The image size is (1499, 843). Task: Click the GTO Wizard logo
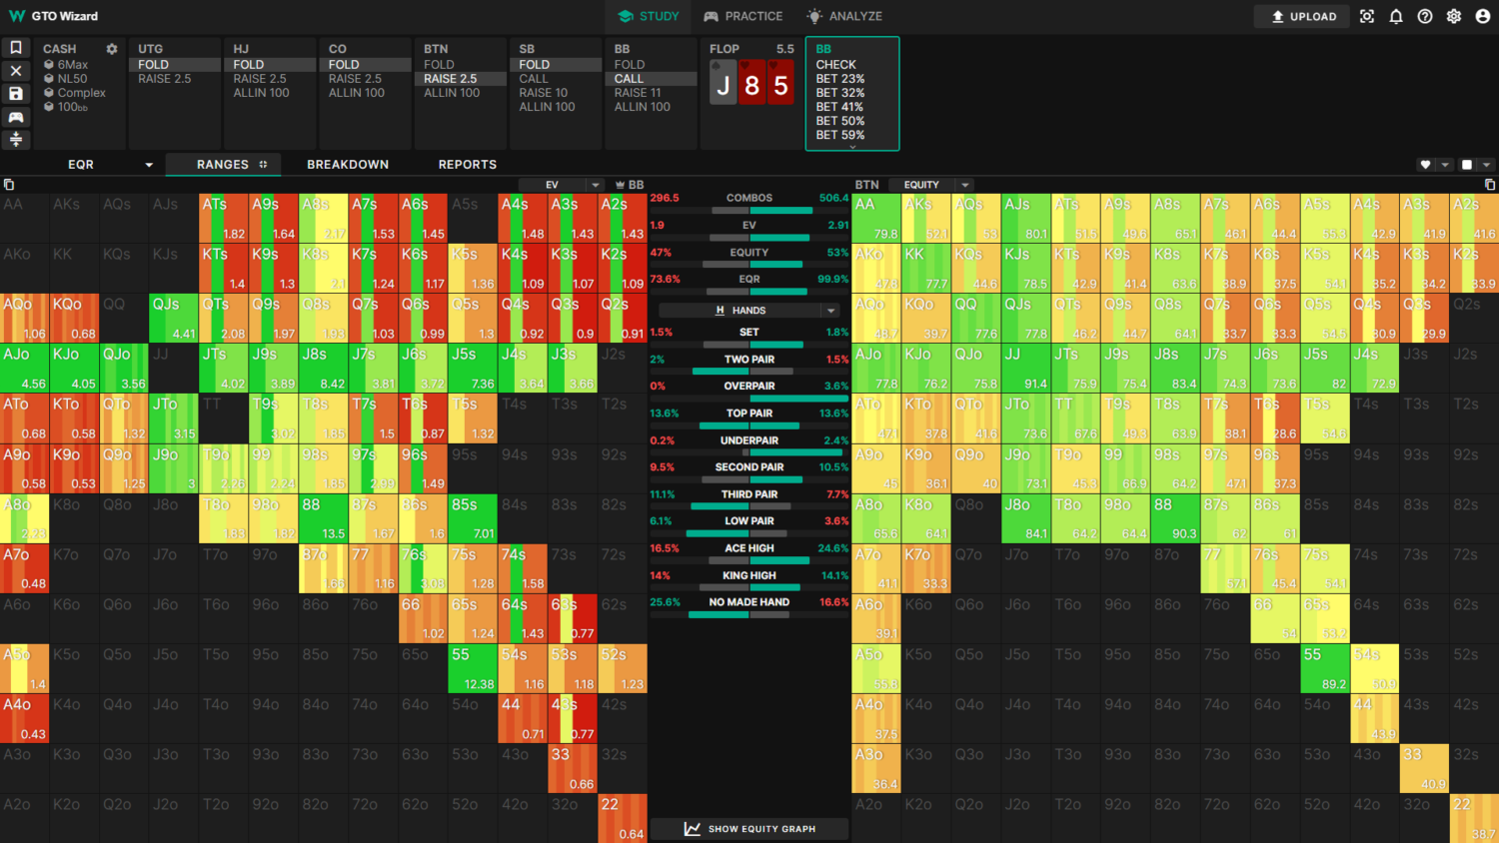click(x=53, y=16)
